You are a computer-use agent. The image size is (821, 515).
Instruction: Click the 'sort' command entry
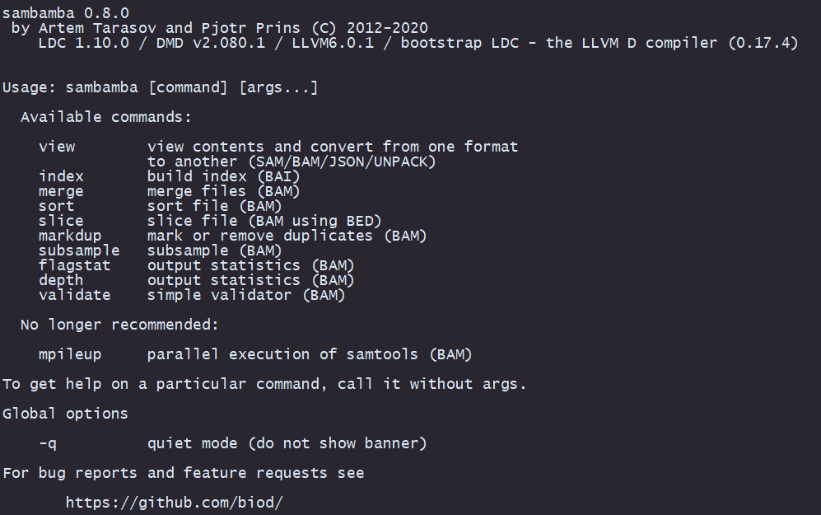point(56,206)
